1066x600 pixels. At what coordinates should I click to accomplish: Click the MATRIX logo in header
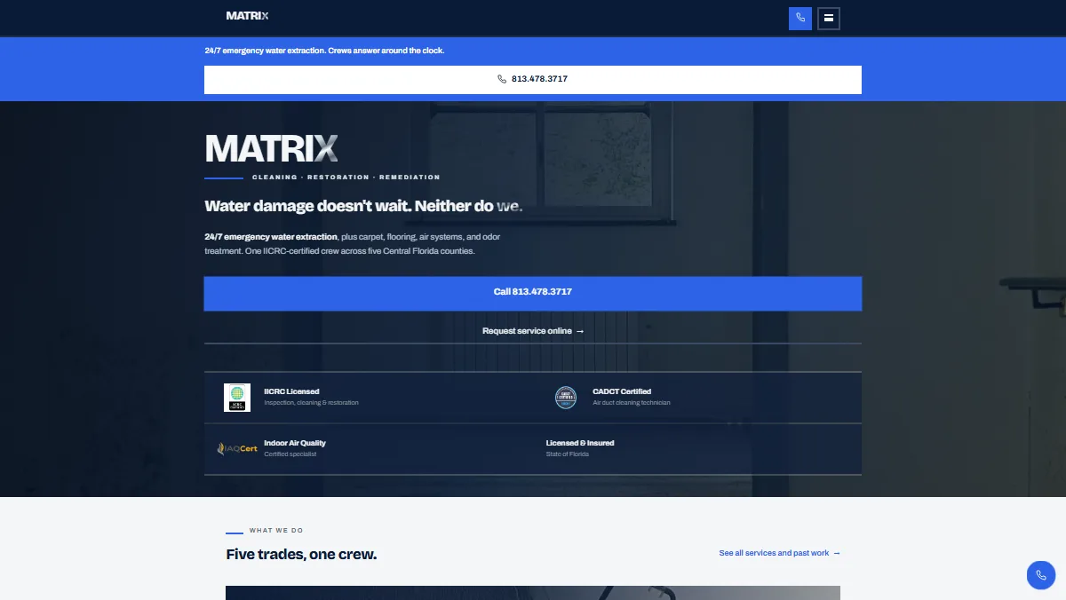(247, 16)
